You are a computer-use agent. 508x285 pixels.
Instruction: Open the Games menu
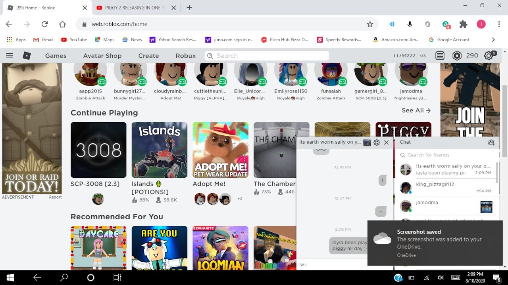coord(56,56)
